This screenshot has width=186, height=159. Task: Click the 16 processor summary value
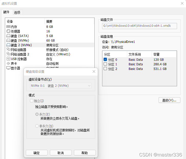tap(48, 31)
